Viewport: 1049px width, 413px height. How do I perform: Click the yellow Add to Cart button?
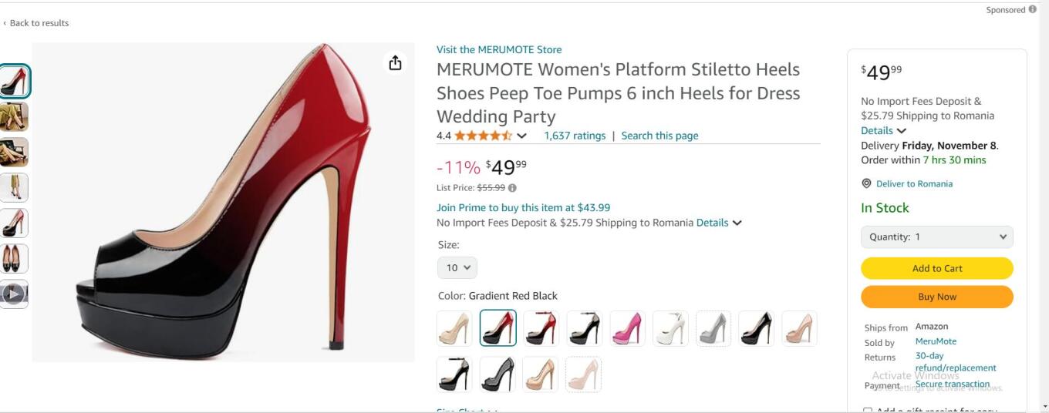936,268
